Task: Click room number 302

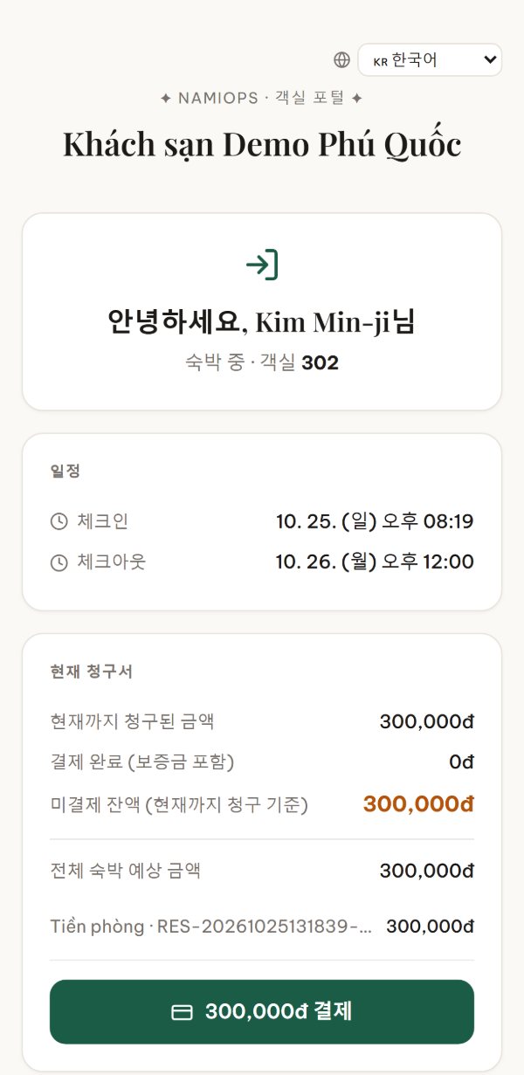Action: [x=320, y=363]
